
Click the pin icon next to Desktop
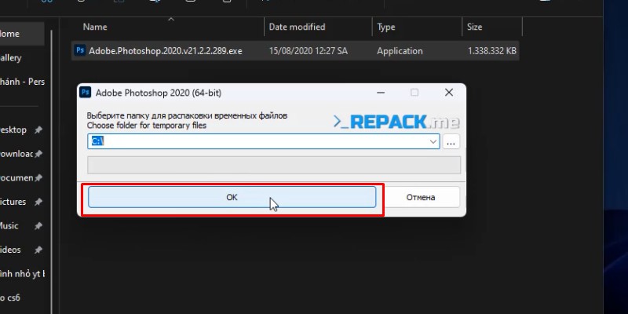click(x=38, y=130)
